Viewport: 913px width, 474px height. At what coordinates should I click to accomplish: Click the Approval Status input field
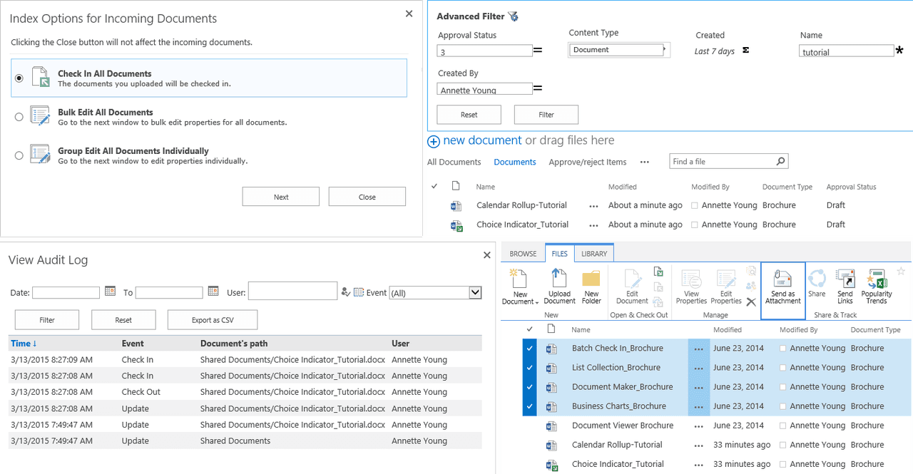click(x=484, y=51)
